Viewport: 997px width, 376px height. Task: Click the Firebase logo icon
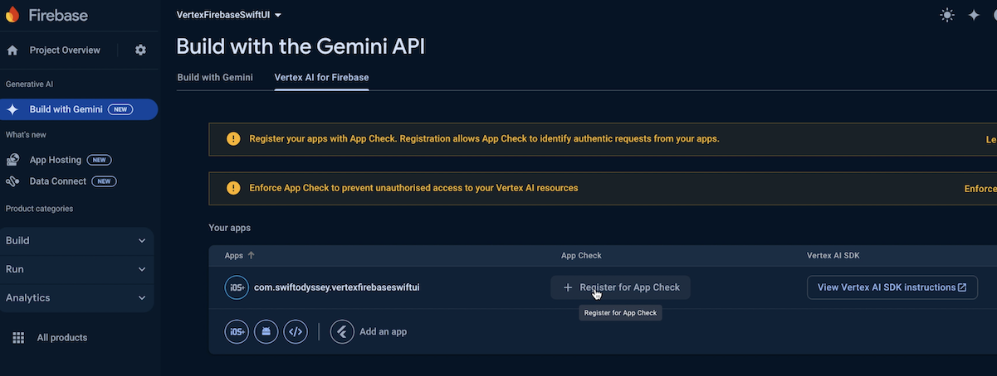pos(12,15)
